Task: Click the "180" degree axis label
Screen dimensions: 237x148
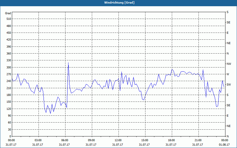Action: click(9, 95)
